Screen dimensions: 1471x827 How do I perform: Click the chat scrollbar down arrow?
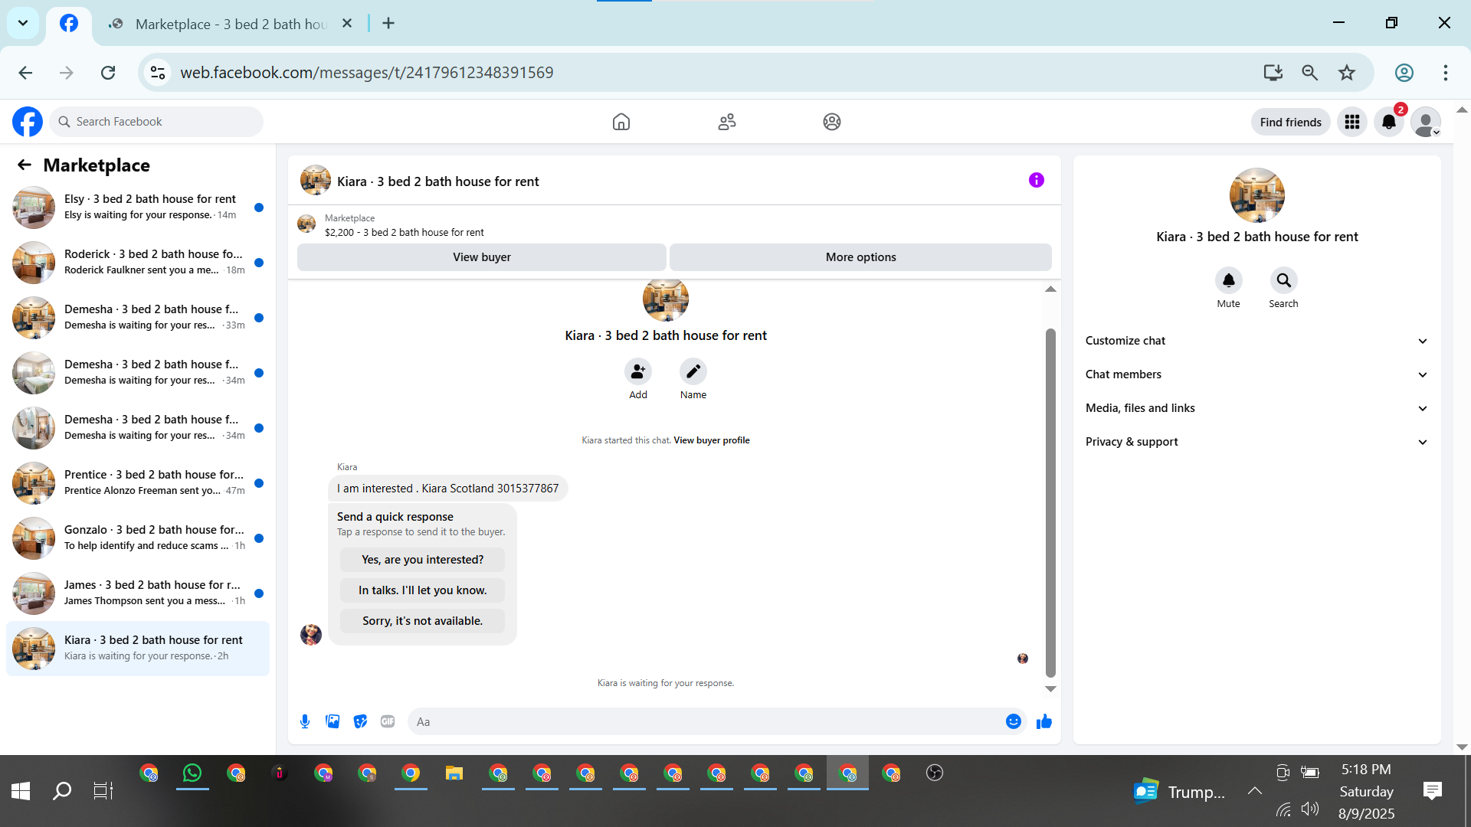point(1050,689)
